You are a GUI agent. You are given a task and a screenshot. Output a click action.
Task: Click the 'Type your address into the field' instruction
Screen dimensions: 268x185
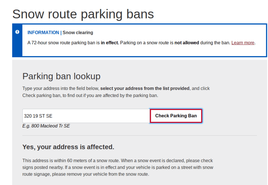[61, 88]
